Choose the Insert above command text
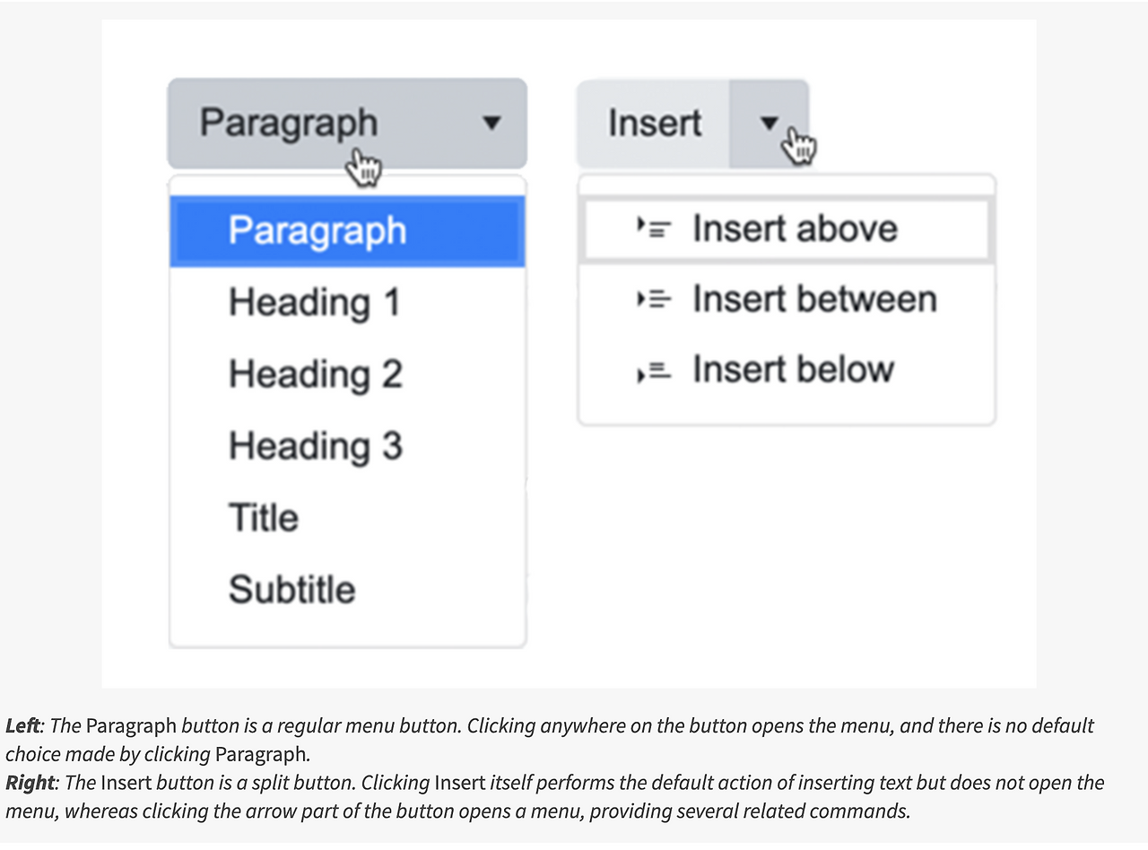This screenshot has height=850, width=1148. 795,229
